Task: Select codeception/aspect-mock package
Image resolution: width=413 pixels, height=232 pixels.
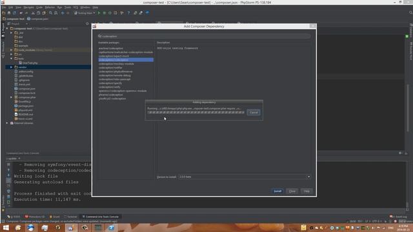Action: point(114,56)
